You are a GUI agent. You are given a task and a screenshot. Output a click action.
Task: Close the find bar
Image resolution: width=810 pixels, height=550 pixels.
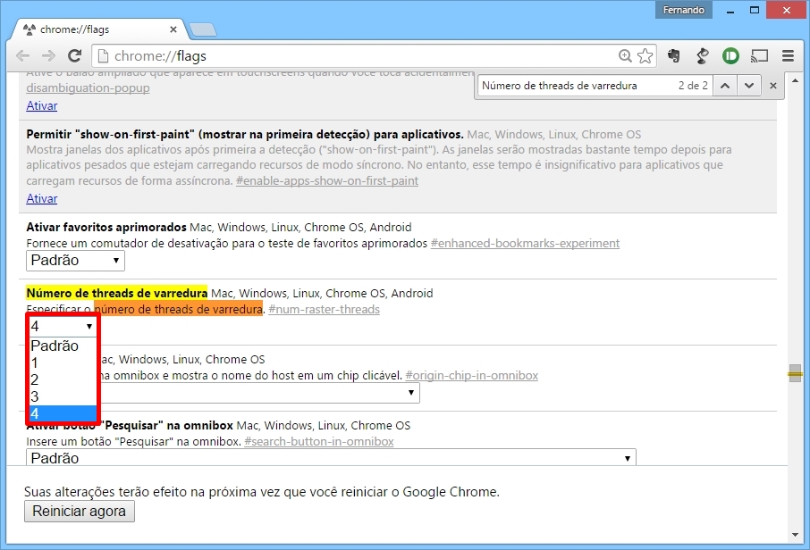click(x=772, y=86)
